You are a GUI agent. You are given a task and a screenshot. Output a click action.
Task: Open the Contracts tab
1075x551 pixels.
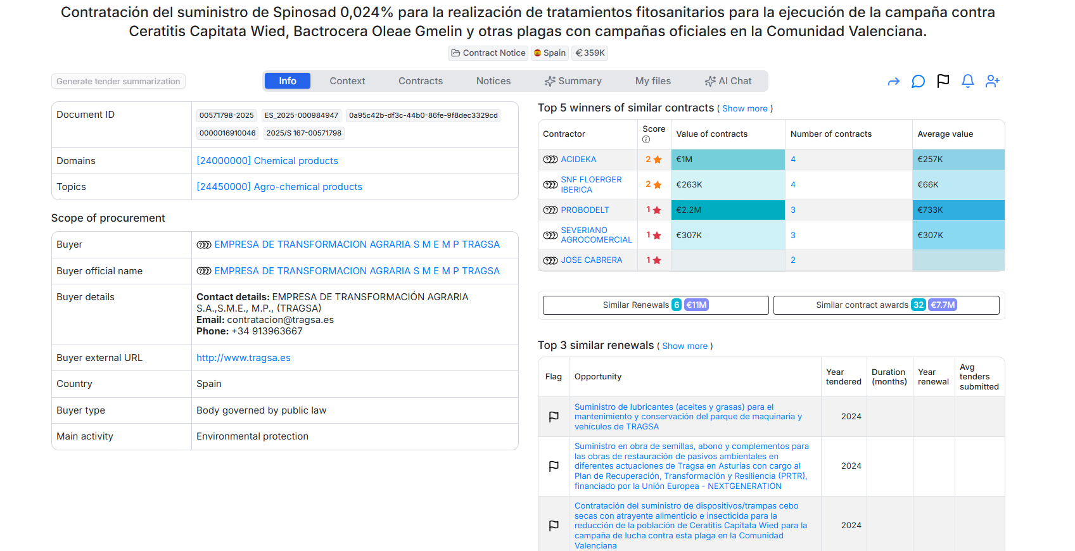421,81
